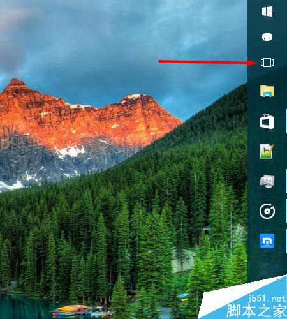Open the green notepad editor icon

267,151
